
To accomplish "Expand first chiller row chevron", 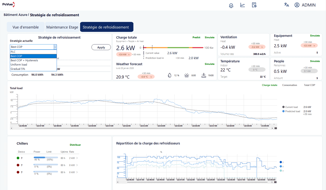I will coord(77,158).
